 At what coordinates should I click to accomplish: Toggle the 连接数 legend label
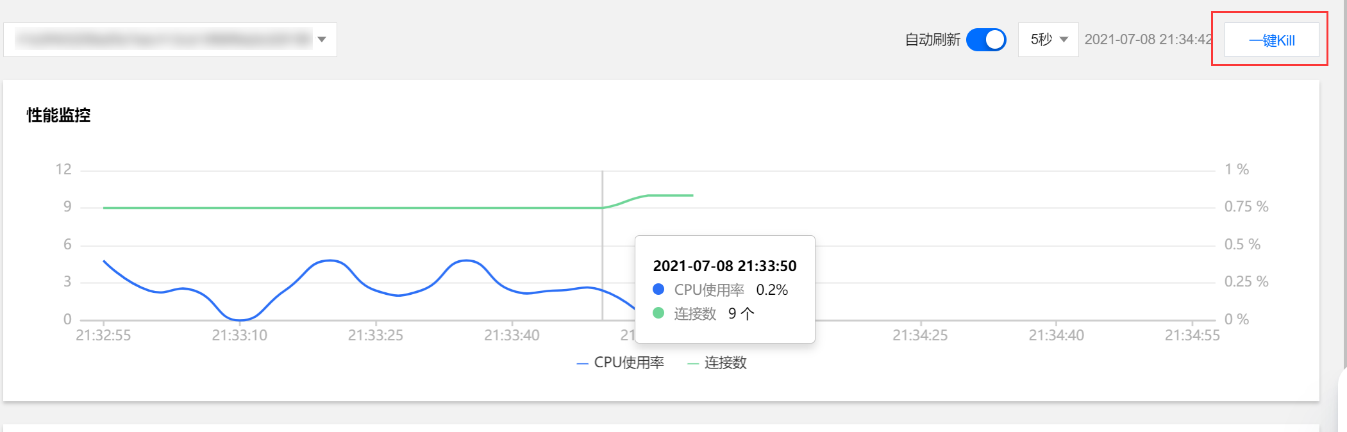tap(725, 363)
